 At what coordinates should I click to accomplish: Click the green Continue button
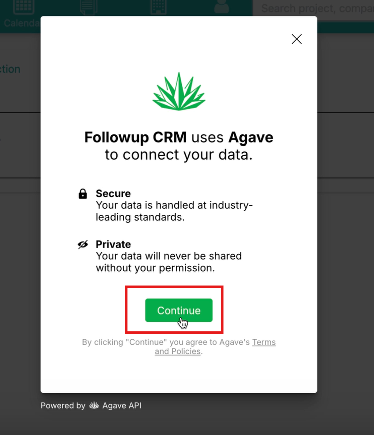pos(179,310)
